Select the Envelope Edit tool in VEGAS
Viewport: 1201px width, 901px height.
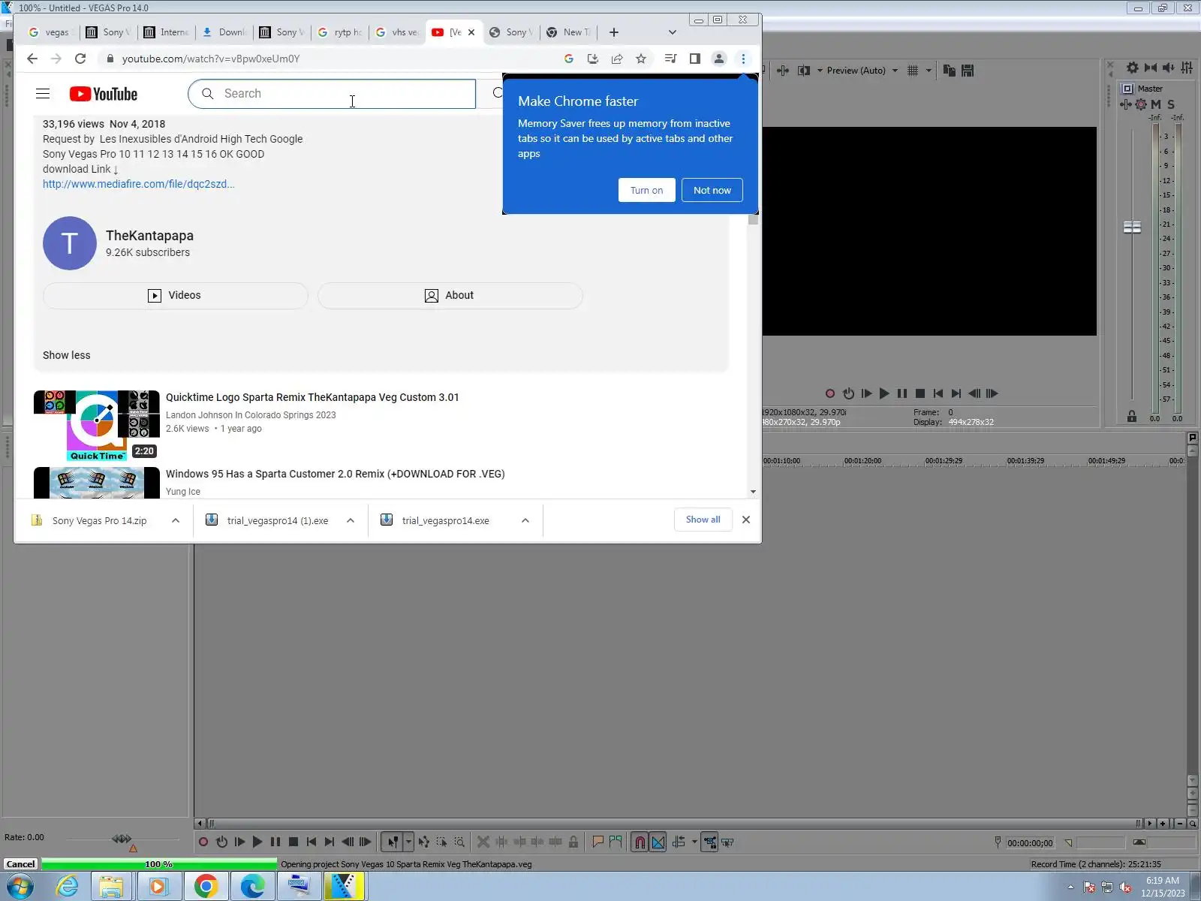pyautogui.click(x=424, y=842)
